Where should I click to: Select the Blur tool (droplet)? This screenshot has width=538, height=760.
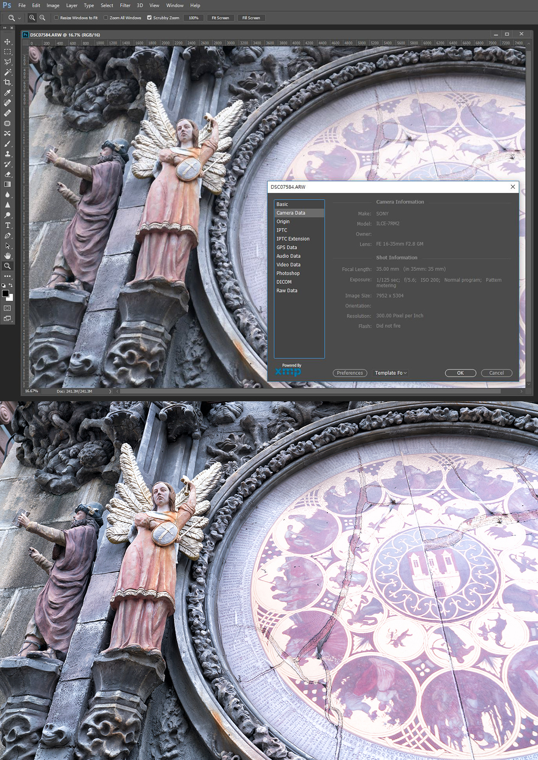coord(7,195)
